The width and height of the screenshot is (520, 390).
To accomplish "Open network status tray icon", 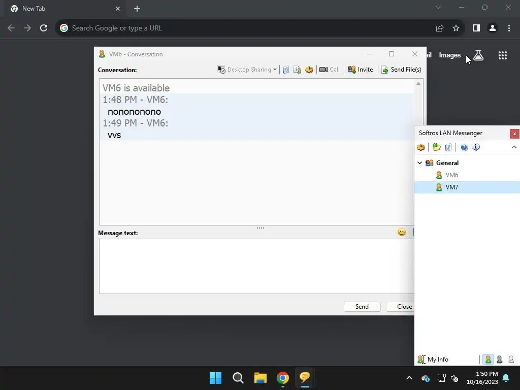I will 441,378.
